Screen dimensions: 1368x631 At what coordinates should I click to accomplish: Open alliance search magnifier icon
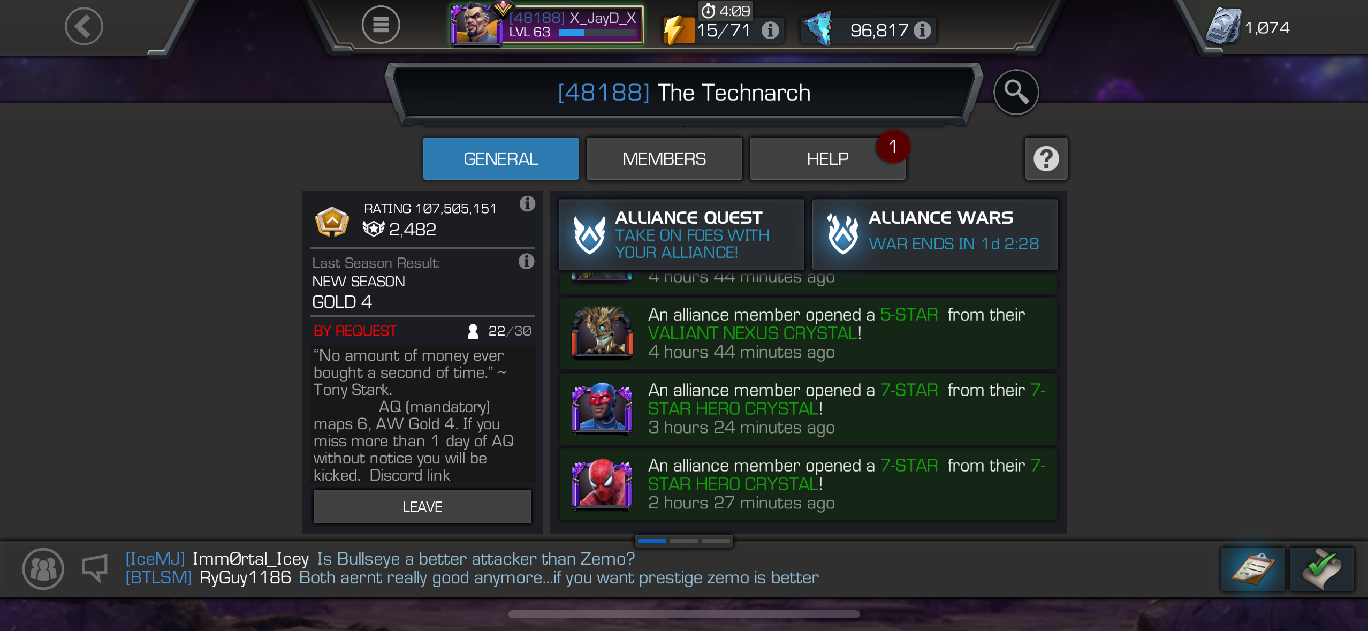click(1016, 92)
